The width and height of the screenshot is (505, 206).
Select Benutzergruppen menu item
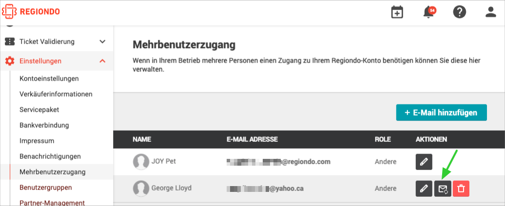pos(45,187)
